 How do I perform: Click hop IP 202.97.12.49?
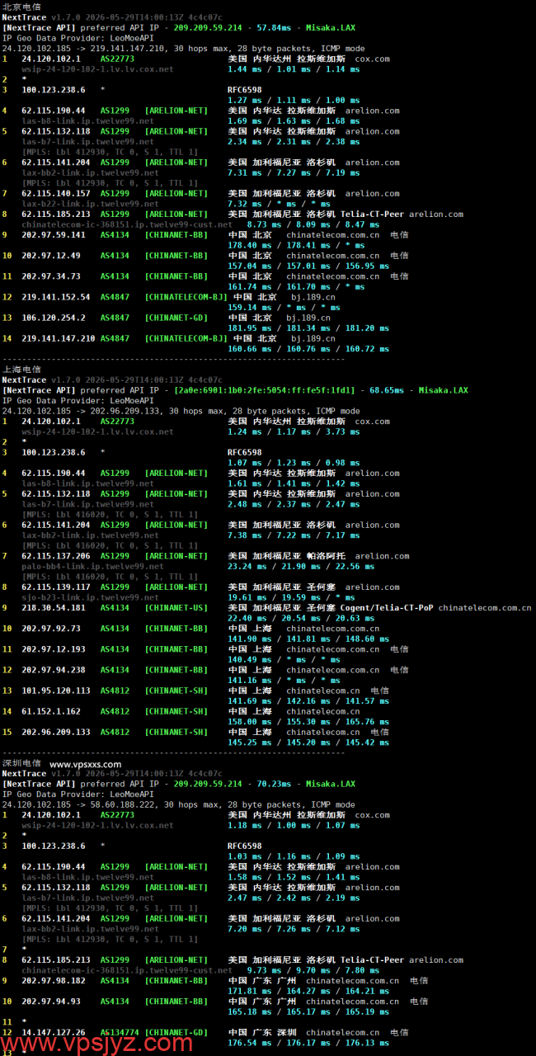click(x=50, y=255)
